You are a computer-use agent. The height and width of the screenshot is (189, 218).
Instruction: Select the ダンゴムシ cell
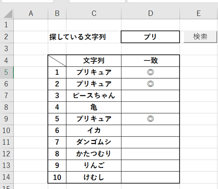pos(94,142)
